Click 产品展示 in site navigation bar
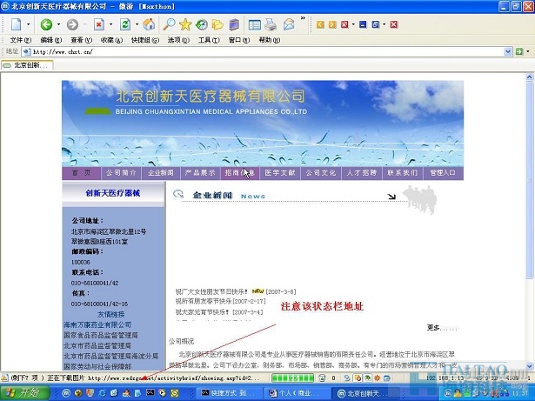Viewport: 535px width, 401px height. (200, 173)
